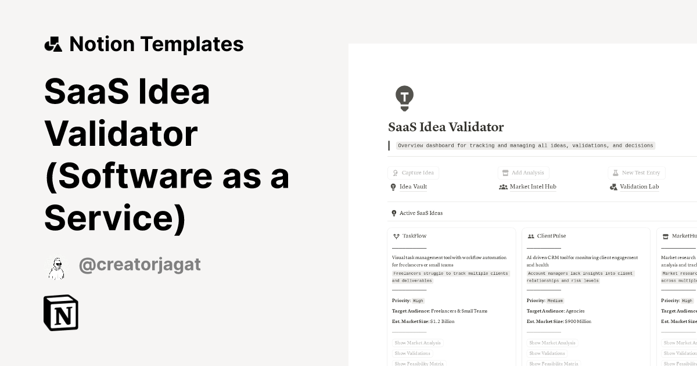Expand the ClientPulse Show Feasibility Matrix section

554,363
